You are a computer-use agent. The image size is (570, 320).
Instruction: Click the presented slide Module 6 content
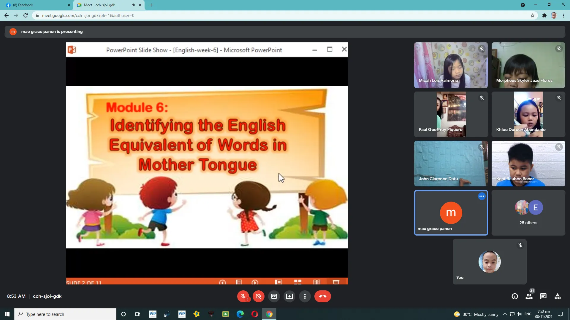(x=207, y=167)
